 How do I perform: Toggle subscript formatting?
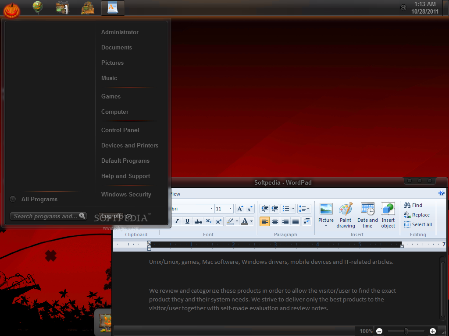[x=208, y=221]
